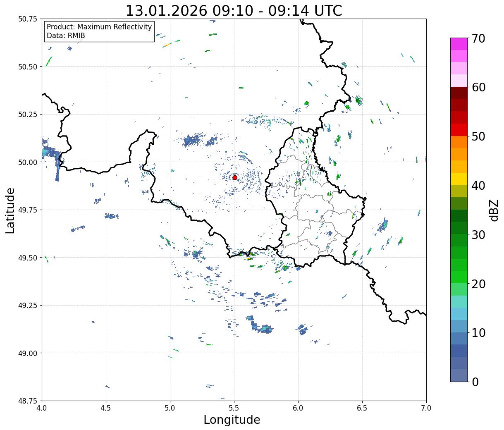Click the longitude tick label 4.5

pyautogui.click(x=106, y=408)
